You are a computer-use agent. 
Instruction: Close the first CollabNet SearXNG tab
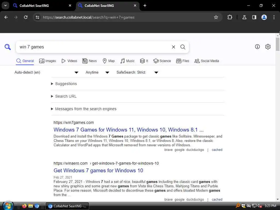70,5
